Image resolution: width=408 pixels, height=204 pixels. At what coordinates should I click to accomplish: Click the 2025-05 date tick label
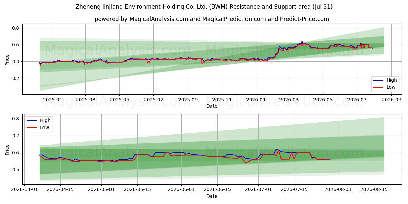[119, 100]
